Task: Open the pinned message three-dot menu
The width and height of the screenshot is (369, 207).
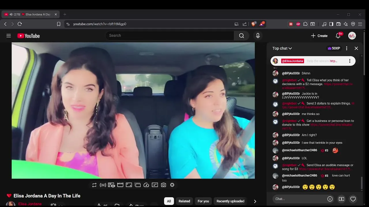Action: [x=350, y=61]
